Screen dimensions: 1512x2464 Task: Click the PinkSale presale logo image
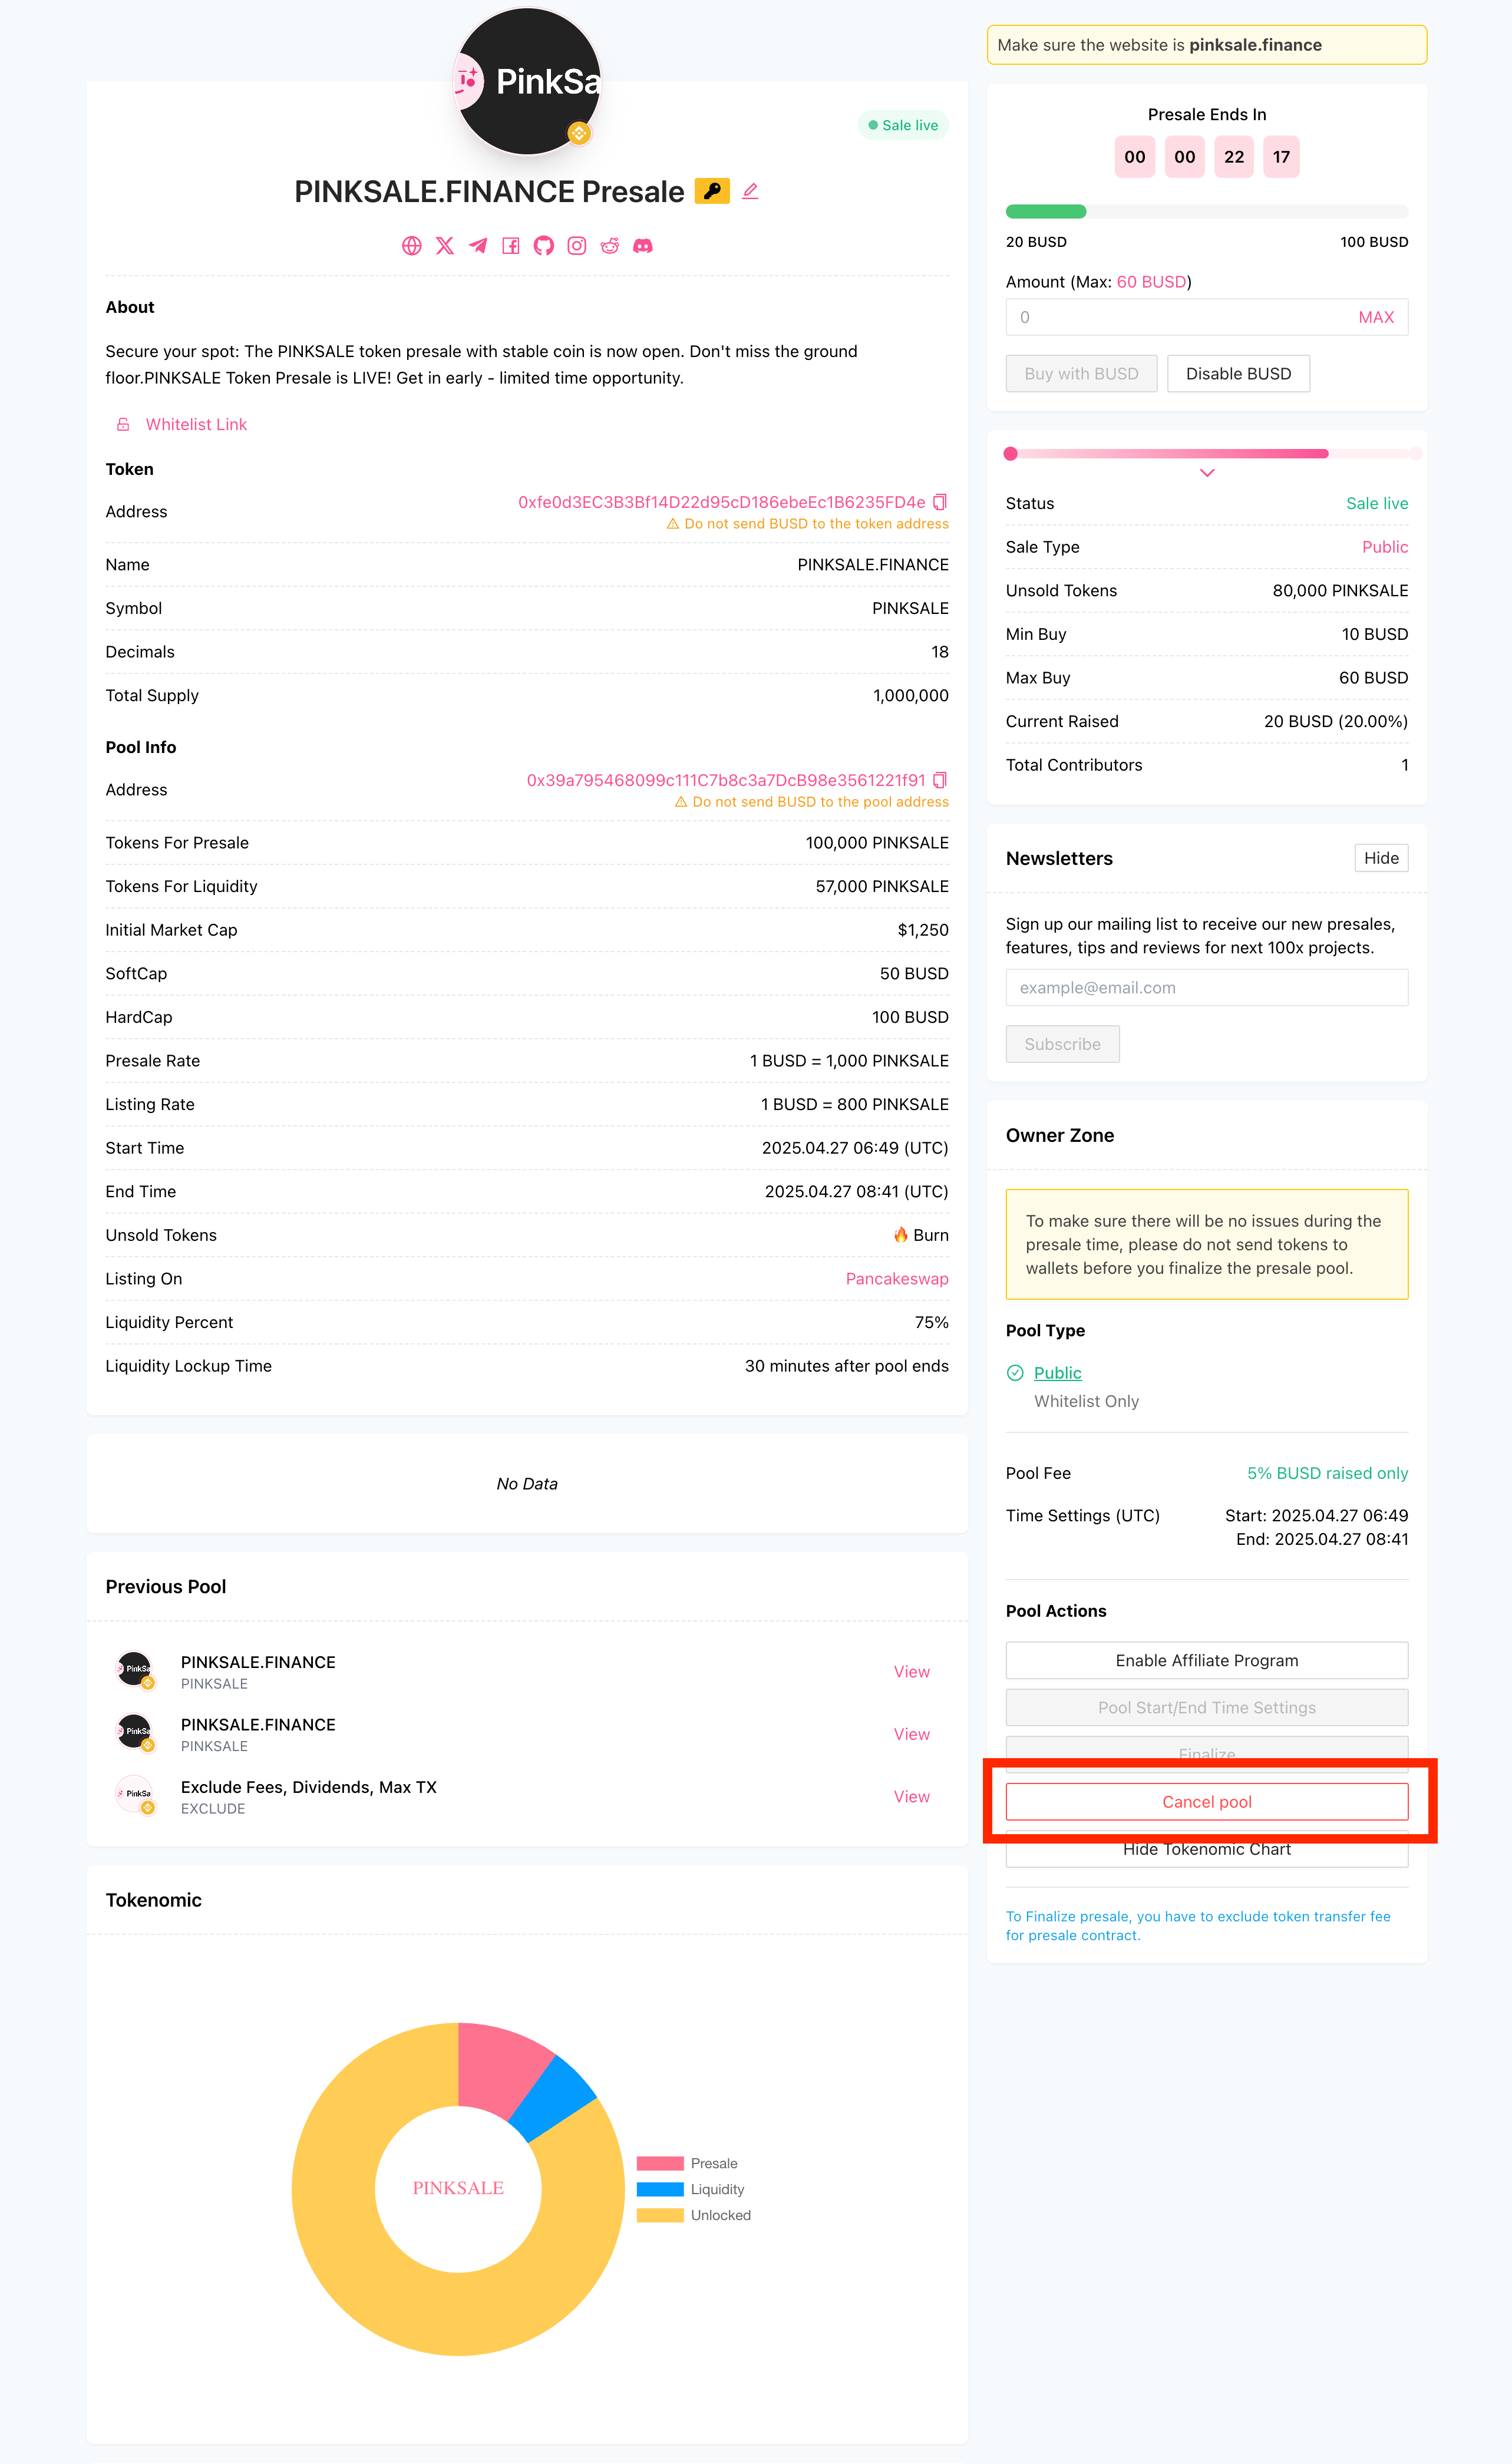coord(528,81)
